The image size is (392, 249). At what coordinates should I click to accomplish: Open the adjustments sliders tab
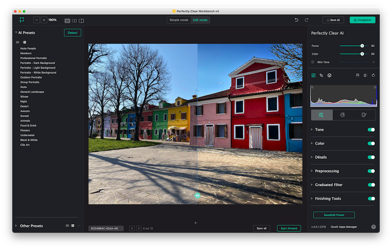point(321,115)
